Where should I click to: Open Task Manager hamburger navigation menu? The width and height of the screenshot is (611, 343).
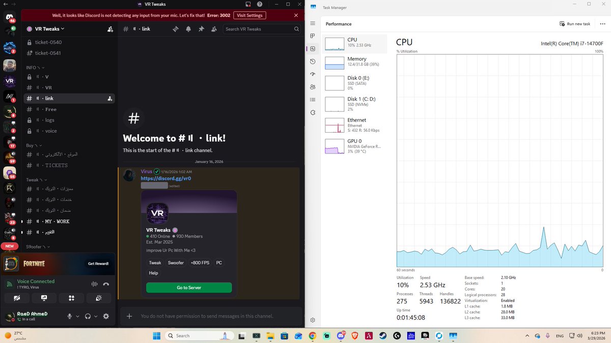[x=313, y=23]
